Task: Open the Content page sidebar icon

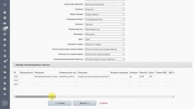Action: (5, 18)
